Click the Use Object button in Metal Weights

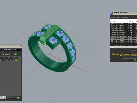pos(134,50)
